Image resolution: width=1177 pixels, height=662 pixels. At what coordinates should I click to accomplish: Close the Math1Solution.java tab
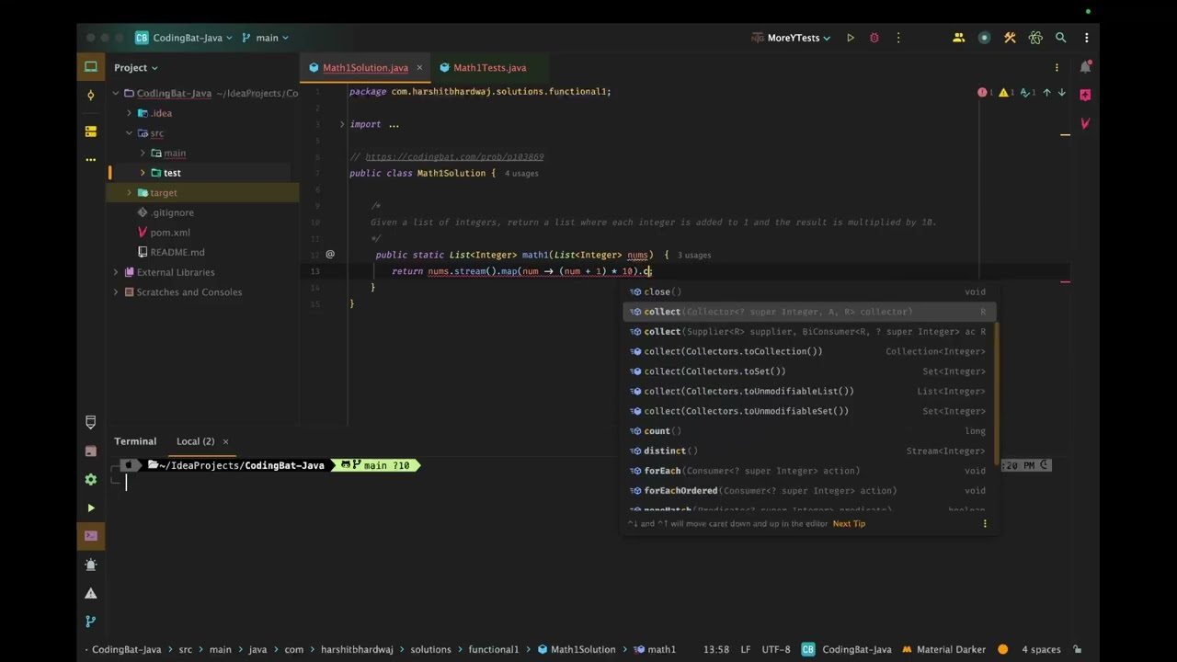(419, 67)
